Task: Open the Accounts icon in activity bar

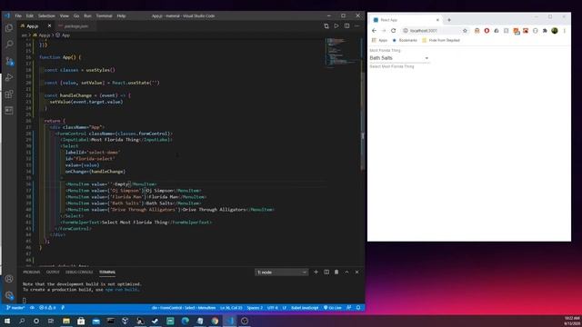Action: coord(9,279)
